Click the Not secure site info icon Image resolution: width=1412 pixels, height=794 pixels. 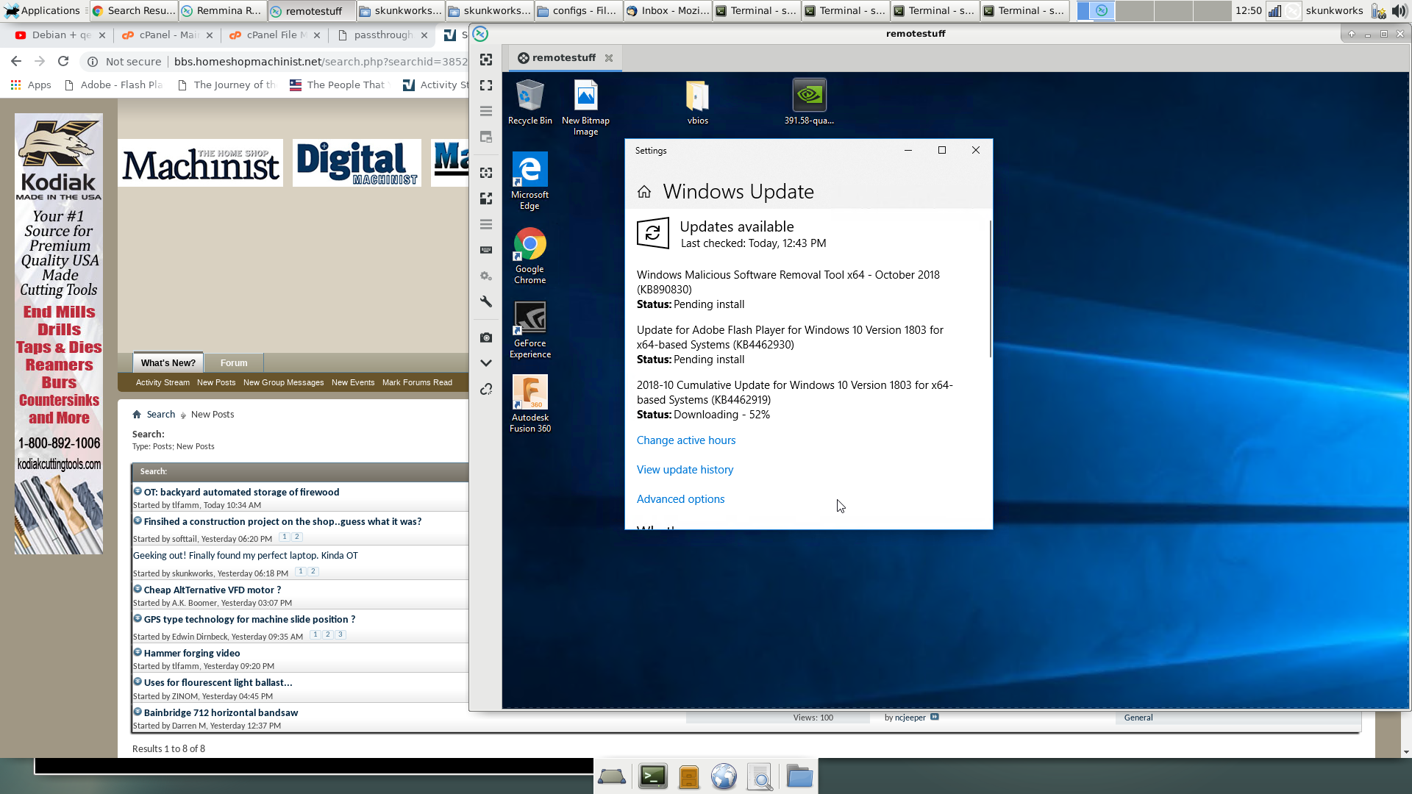click(x=93, y=62)
